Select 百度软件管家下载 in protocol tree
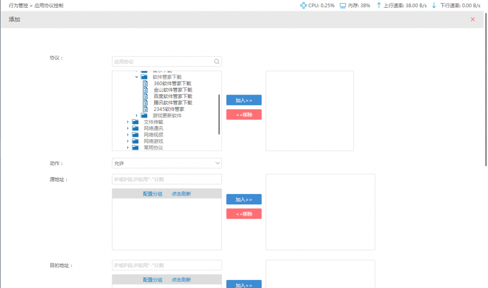This screenshot has height=288, width=488. [173, 96]
